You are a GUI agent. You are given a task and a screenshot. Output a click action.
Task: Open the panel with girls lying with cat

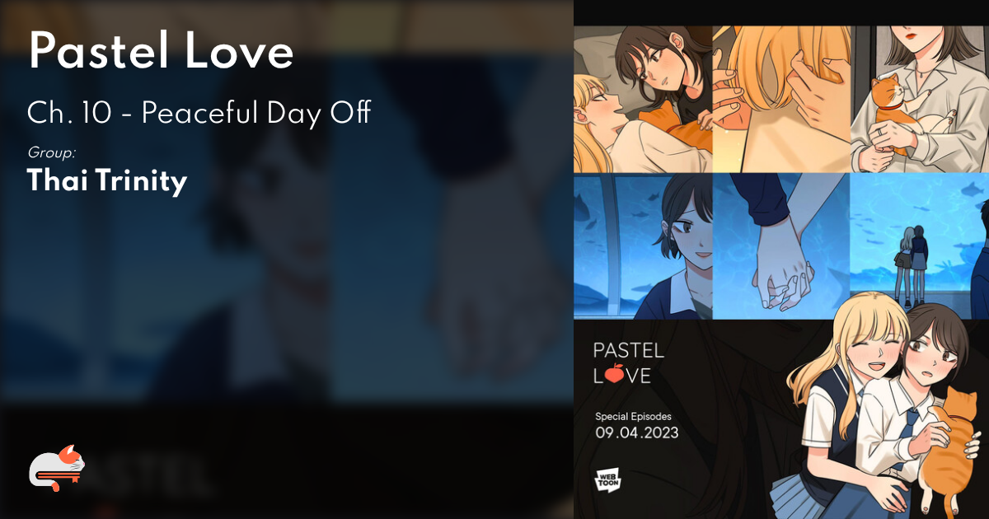pos(643,99)
